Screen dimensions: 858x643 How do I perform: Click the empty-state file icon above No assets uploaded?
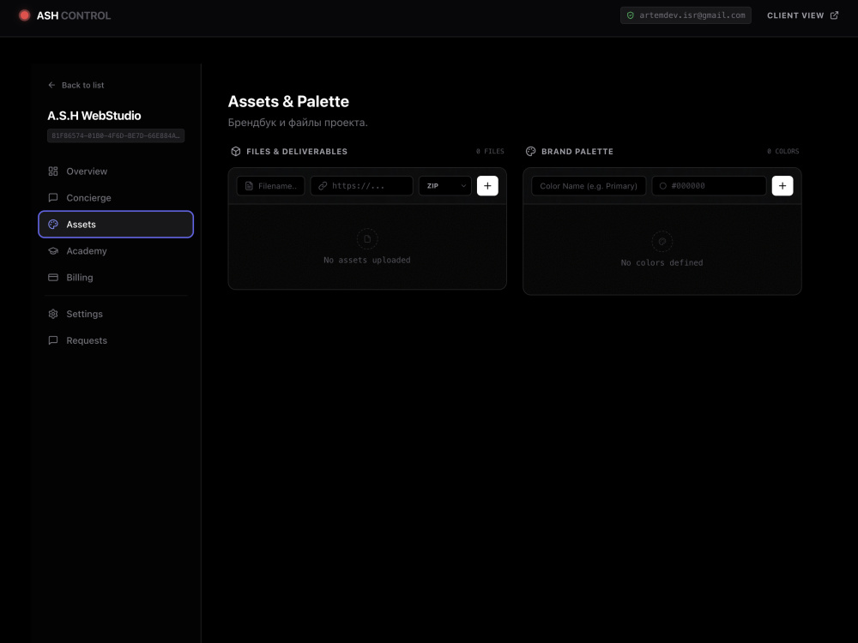(x=367, y=239)
